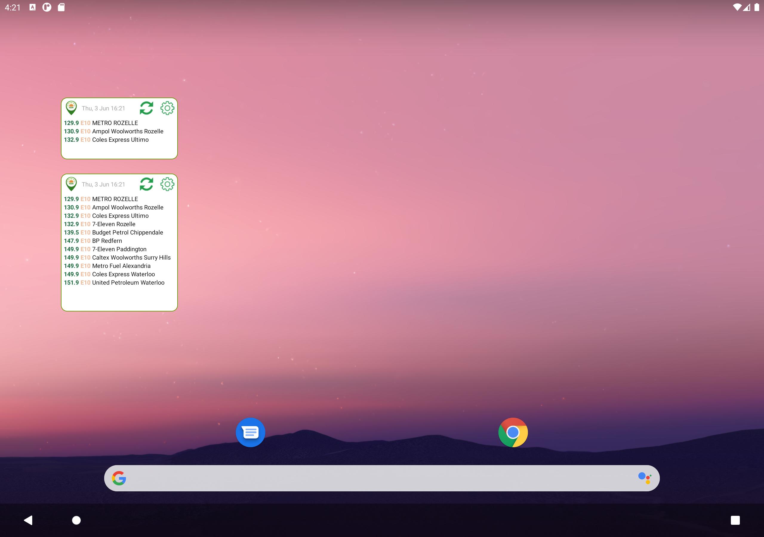Focus the Google search bar
This screenshot has height=537, width=764.
click(382, 478)
